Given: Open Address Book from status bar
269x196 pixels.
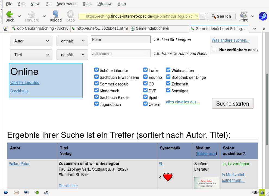Looking at the screenshot, I should click(36, 192).
